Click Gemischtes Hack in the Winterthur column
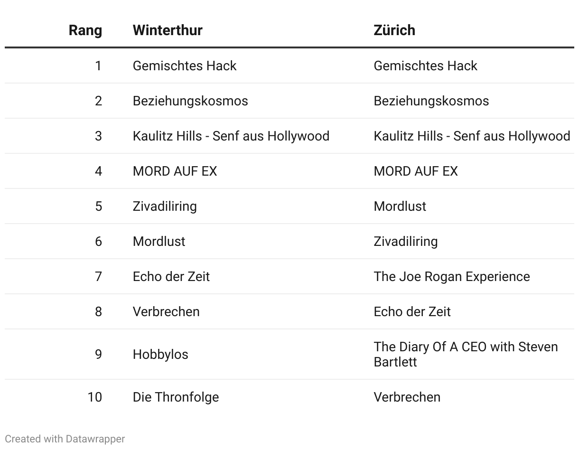The image size is (579, 450). coord(185,66)
